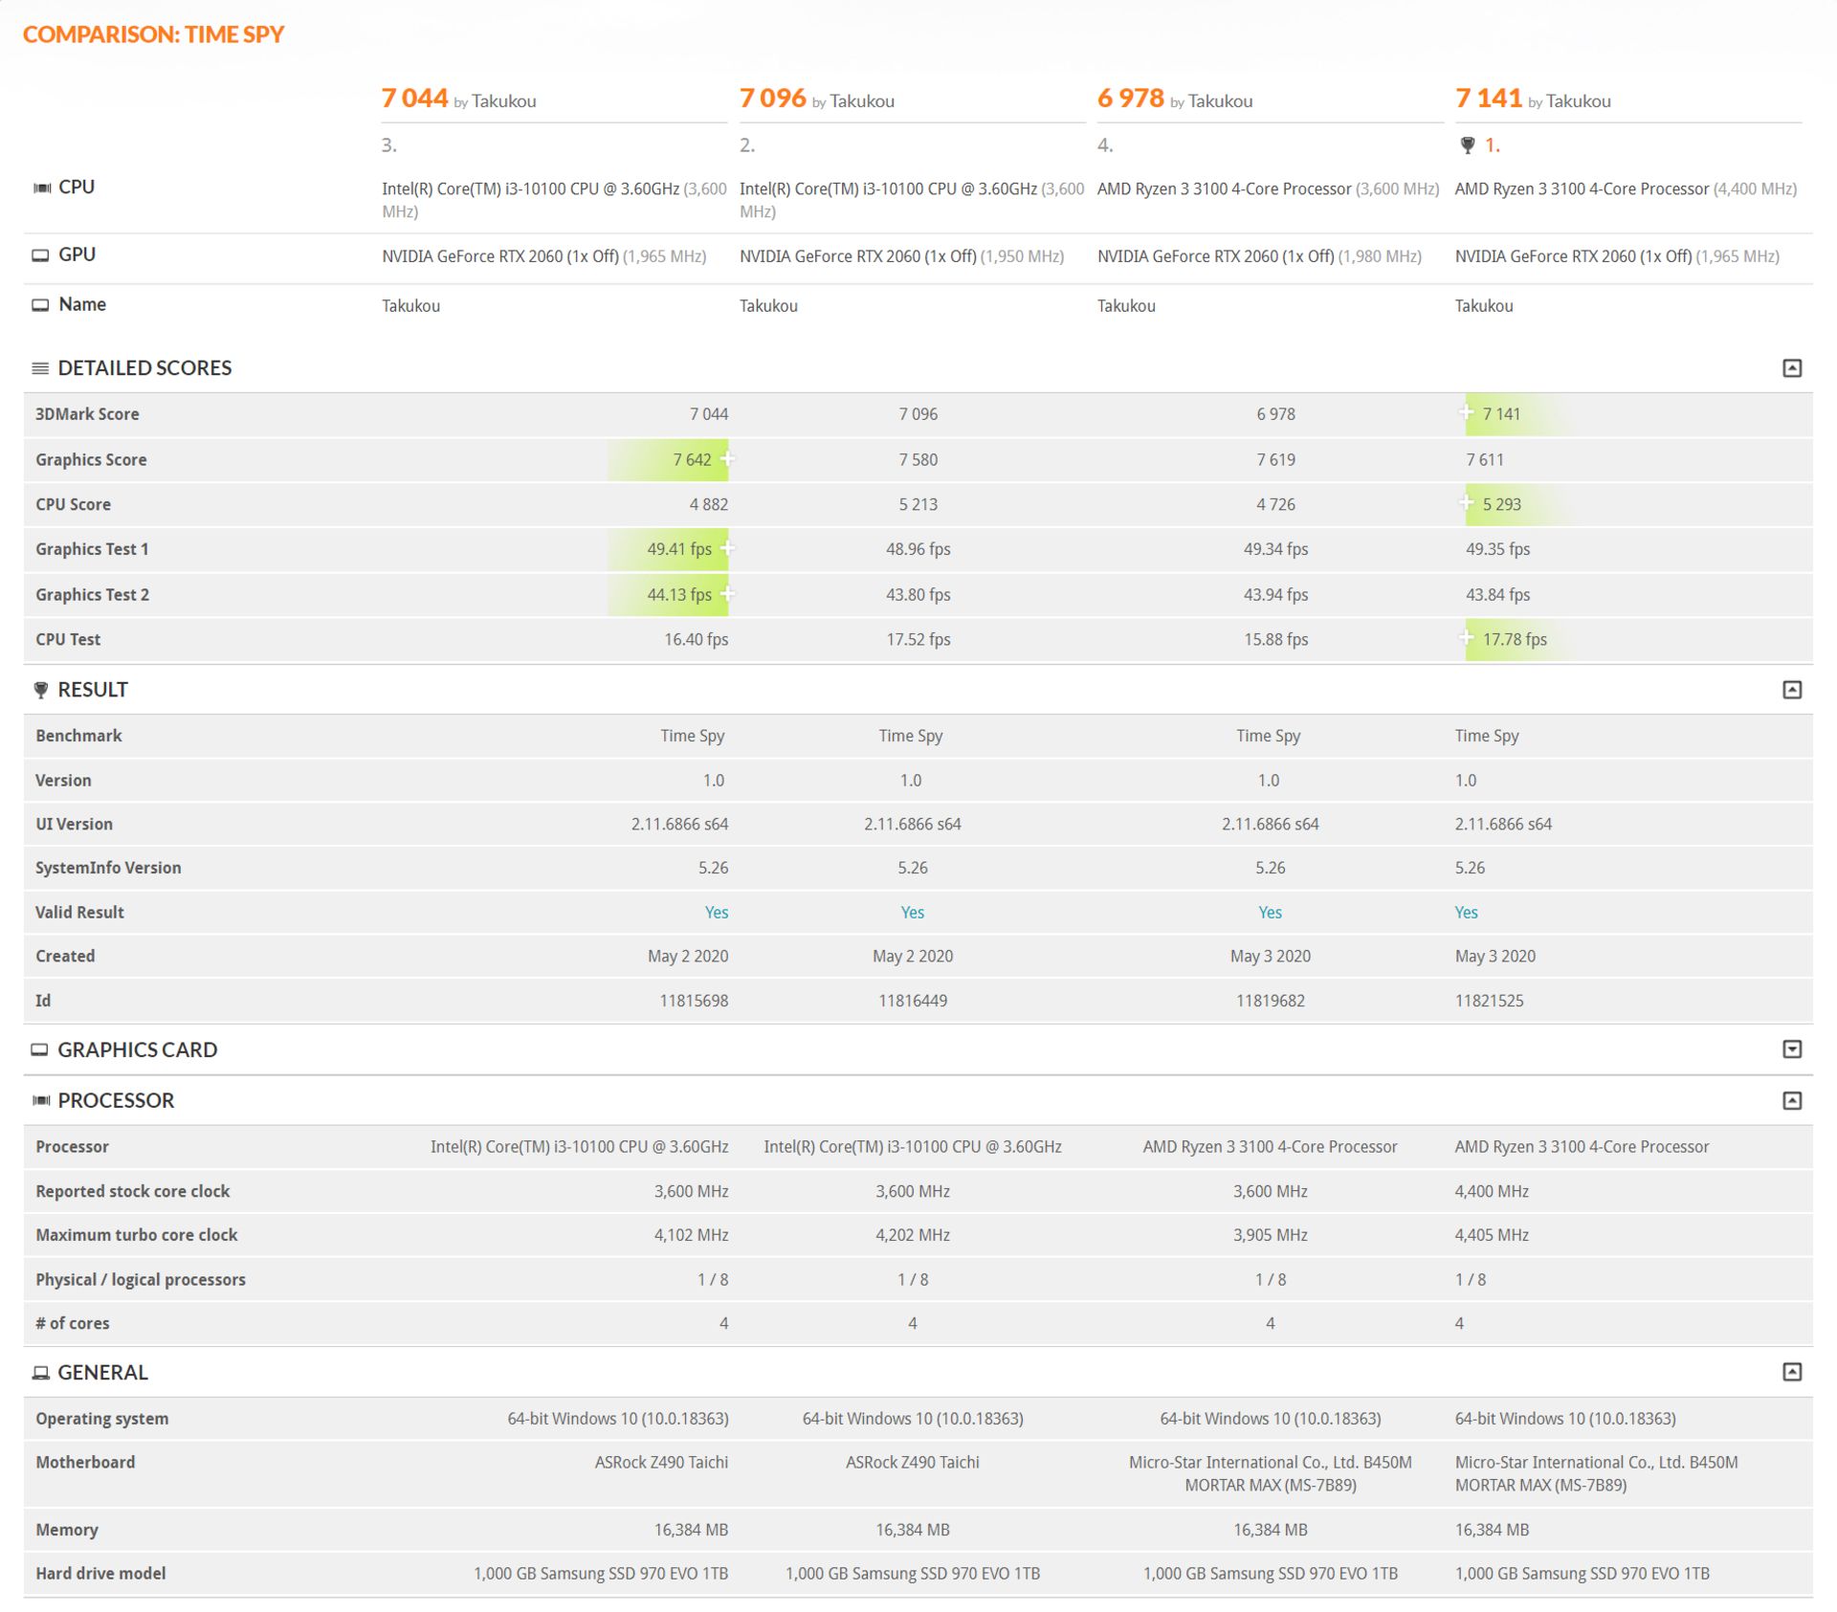The height and width of the screenshot is (1612, 1837).
Task: Click the Graphics Card section icon
Action: (x=41, y=1049)
